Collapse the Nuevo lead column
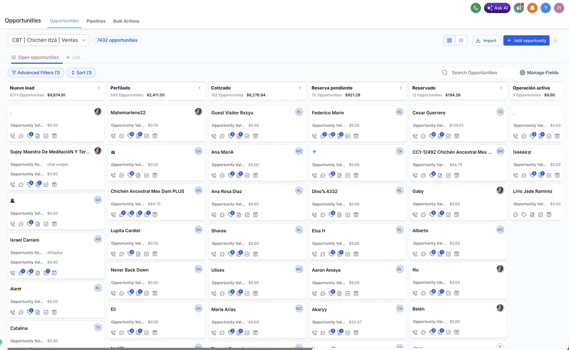 [99, 88]
